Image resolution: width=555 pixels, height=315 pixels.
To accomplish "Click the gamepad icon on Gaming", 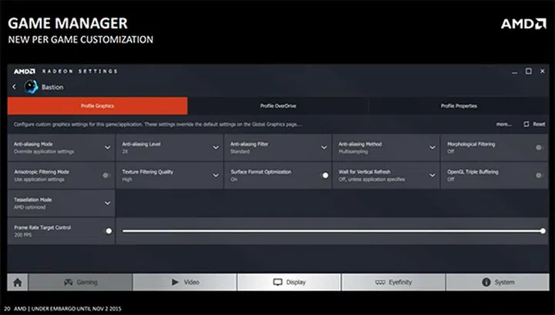I will [x=69, y=282].
